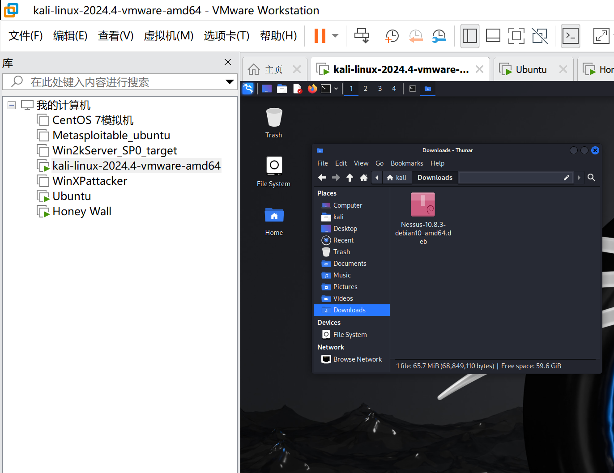Viewport: 614px width, 473px height.
Task: Take a snapshot of this virtual machine
Action: 392,36
